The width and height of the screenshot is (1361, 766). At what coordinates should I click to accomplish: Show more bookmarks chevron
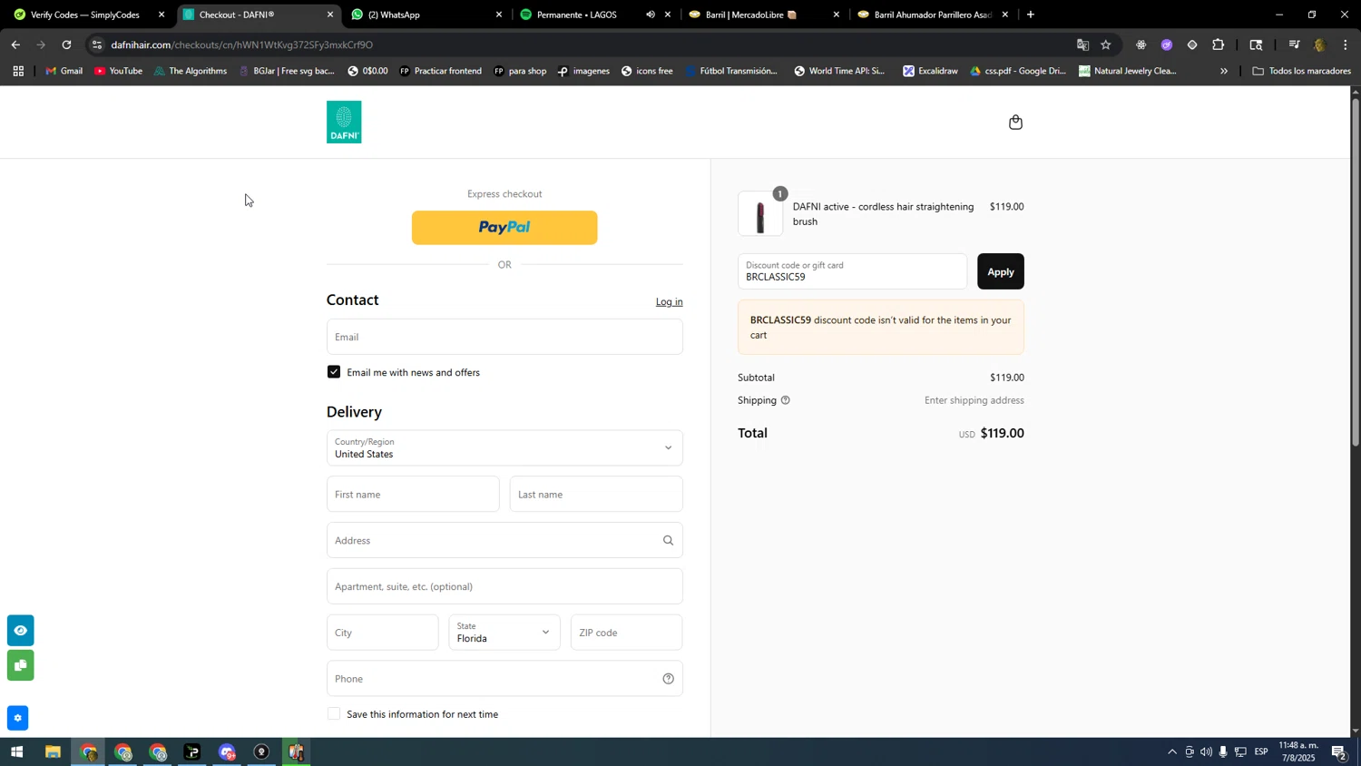[x=1224, y=71]
